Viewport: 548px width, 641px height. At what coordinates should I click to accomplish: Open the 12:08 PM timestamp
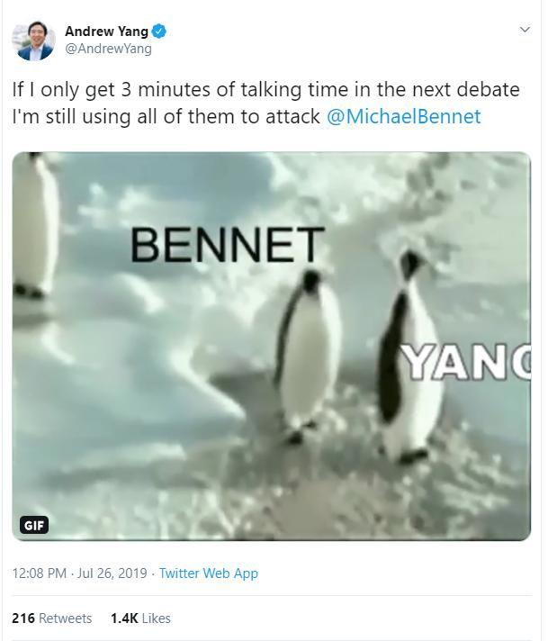pyautogui.click(x=40, y=573)
